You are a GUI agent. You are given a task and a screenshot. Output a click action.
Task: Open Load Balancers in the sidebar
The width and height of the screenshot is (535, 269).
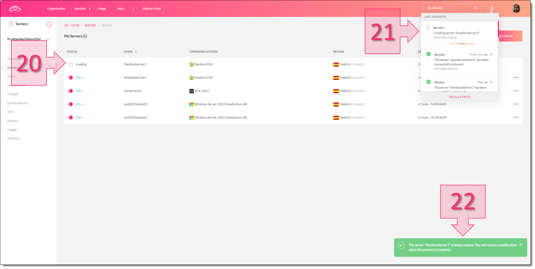[17, 103]
